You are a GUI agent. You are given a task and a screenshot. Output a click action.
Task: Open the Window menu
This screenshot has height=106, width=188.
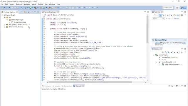click(52, 4)
